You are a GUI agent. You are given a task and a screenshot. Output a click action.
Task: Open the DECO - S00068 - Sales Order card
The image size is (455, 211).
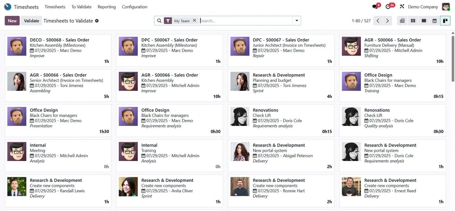tap(58, 50)
